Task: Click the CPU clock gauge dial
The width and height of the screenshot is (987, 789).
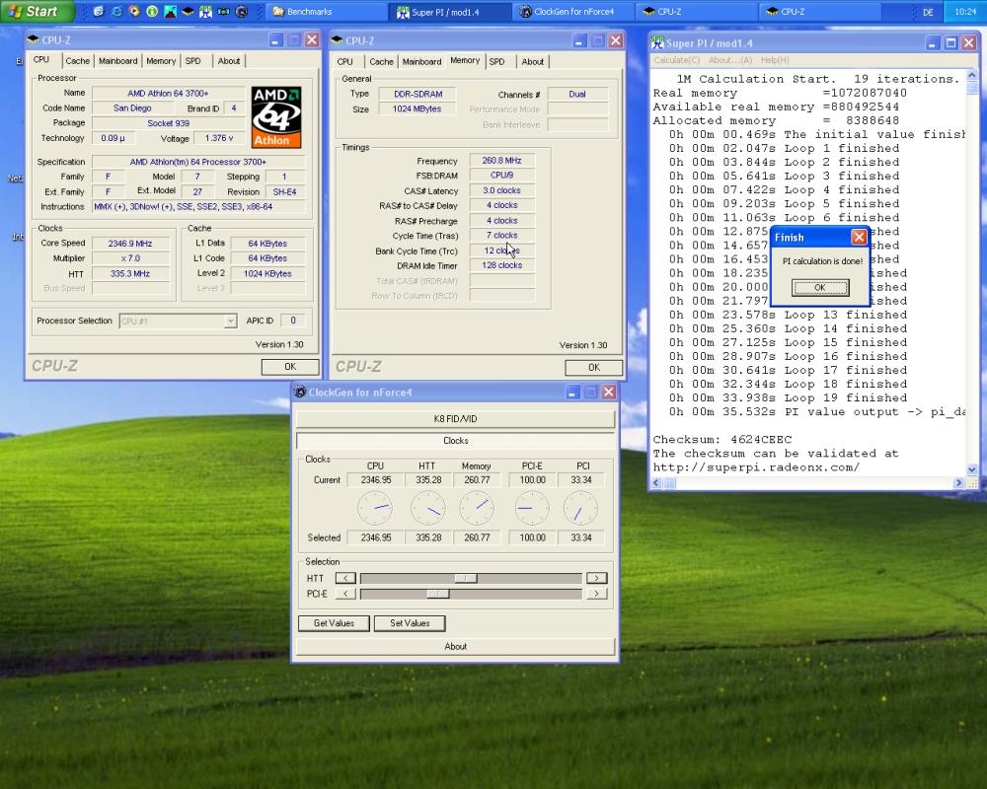Action: [375, 508]
